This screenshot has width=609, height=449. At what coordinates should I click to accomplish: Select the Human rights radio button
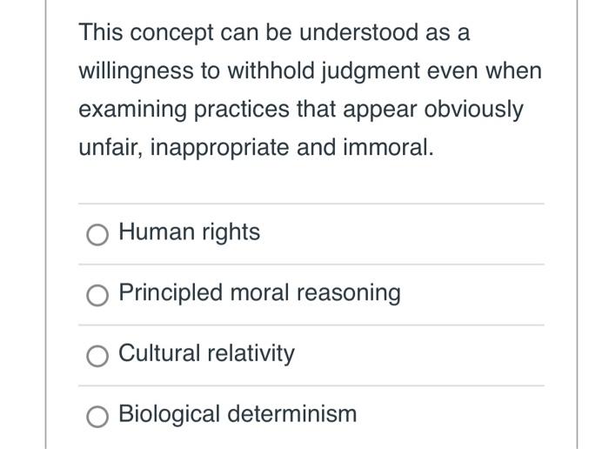(99, 234)
